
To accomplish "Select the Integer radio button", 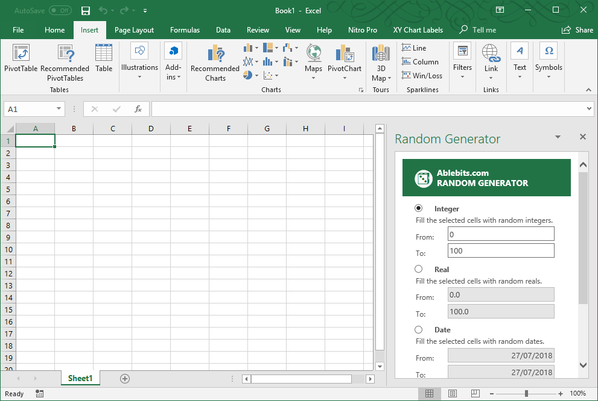I will (x=419, y=208).
